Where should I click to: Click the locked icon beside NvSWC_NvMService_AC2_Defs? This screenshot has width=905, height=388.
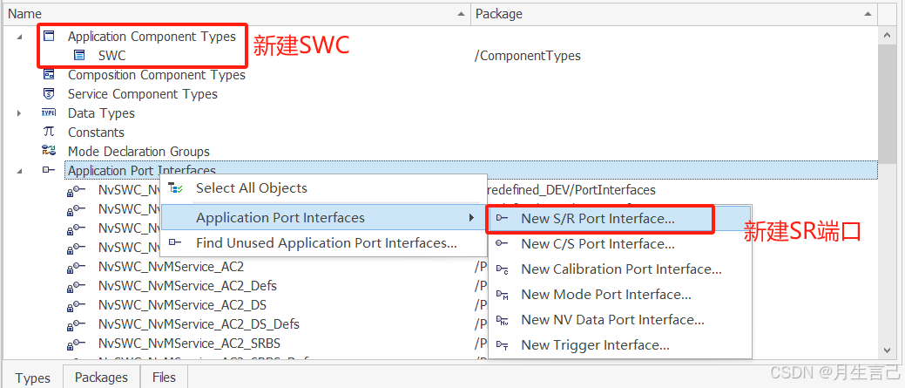(76, 286)
